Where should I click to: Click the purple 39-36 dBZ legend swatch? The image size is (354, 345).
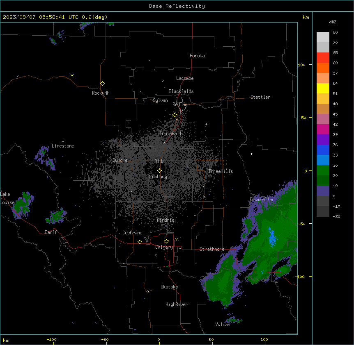pyautogui.click(x=323, y=140)
